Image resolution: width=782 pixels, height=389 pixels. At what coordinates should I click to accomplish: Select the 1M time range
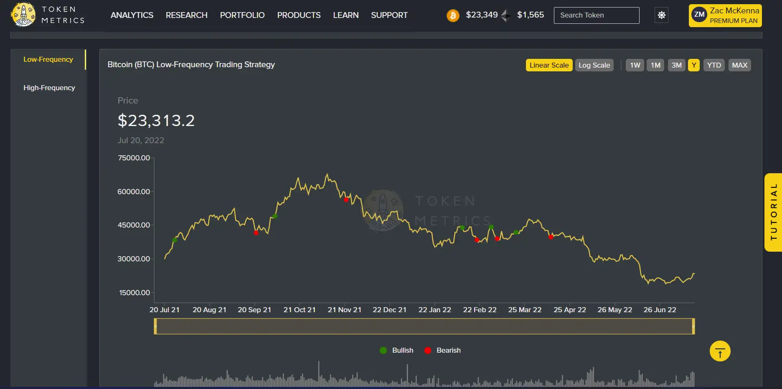click(x=655, y=65)
